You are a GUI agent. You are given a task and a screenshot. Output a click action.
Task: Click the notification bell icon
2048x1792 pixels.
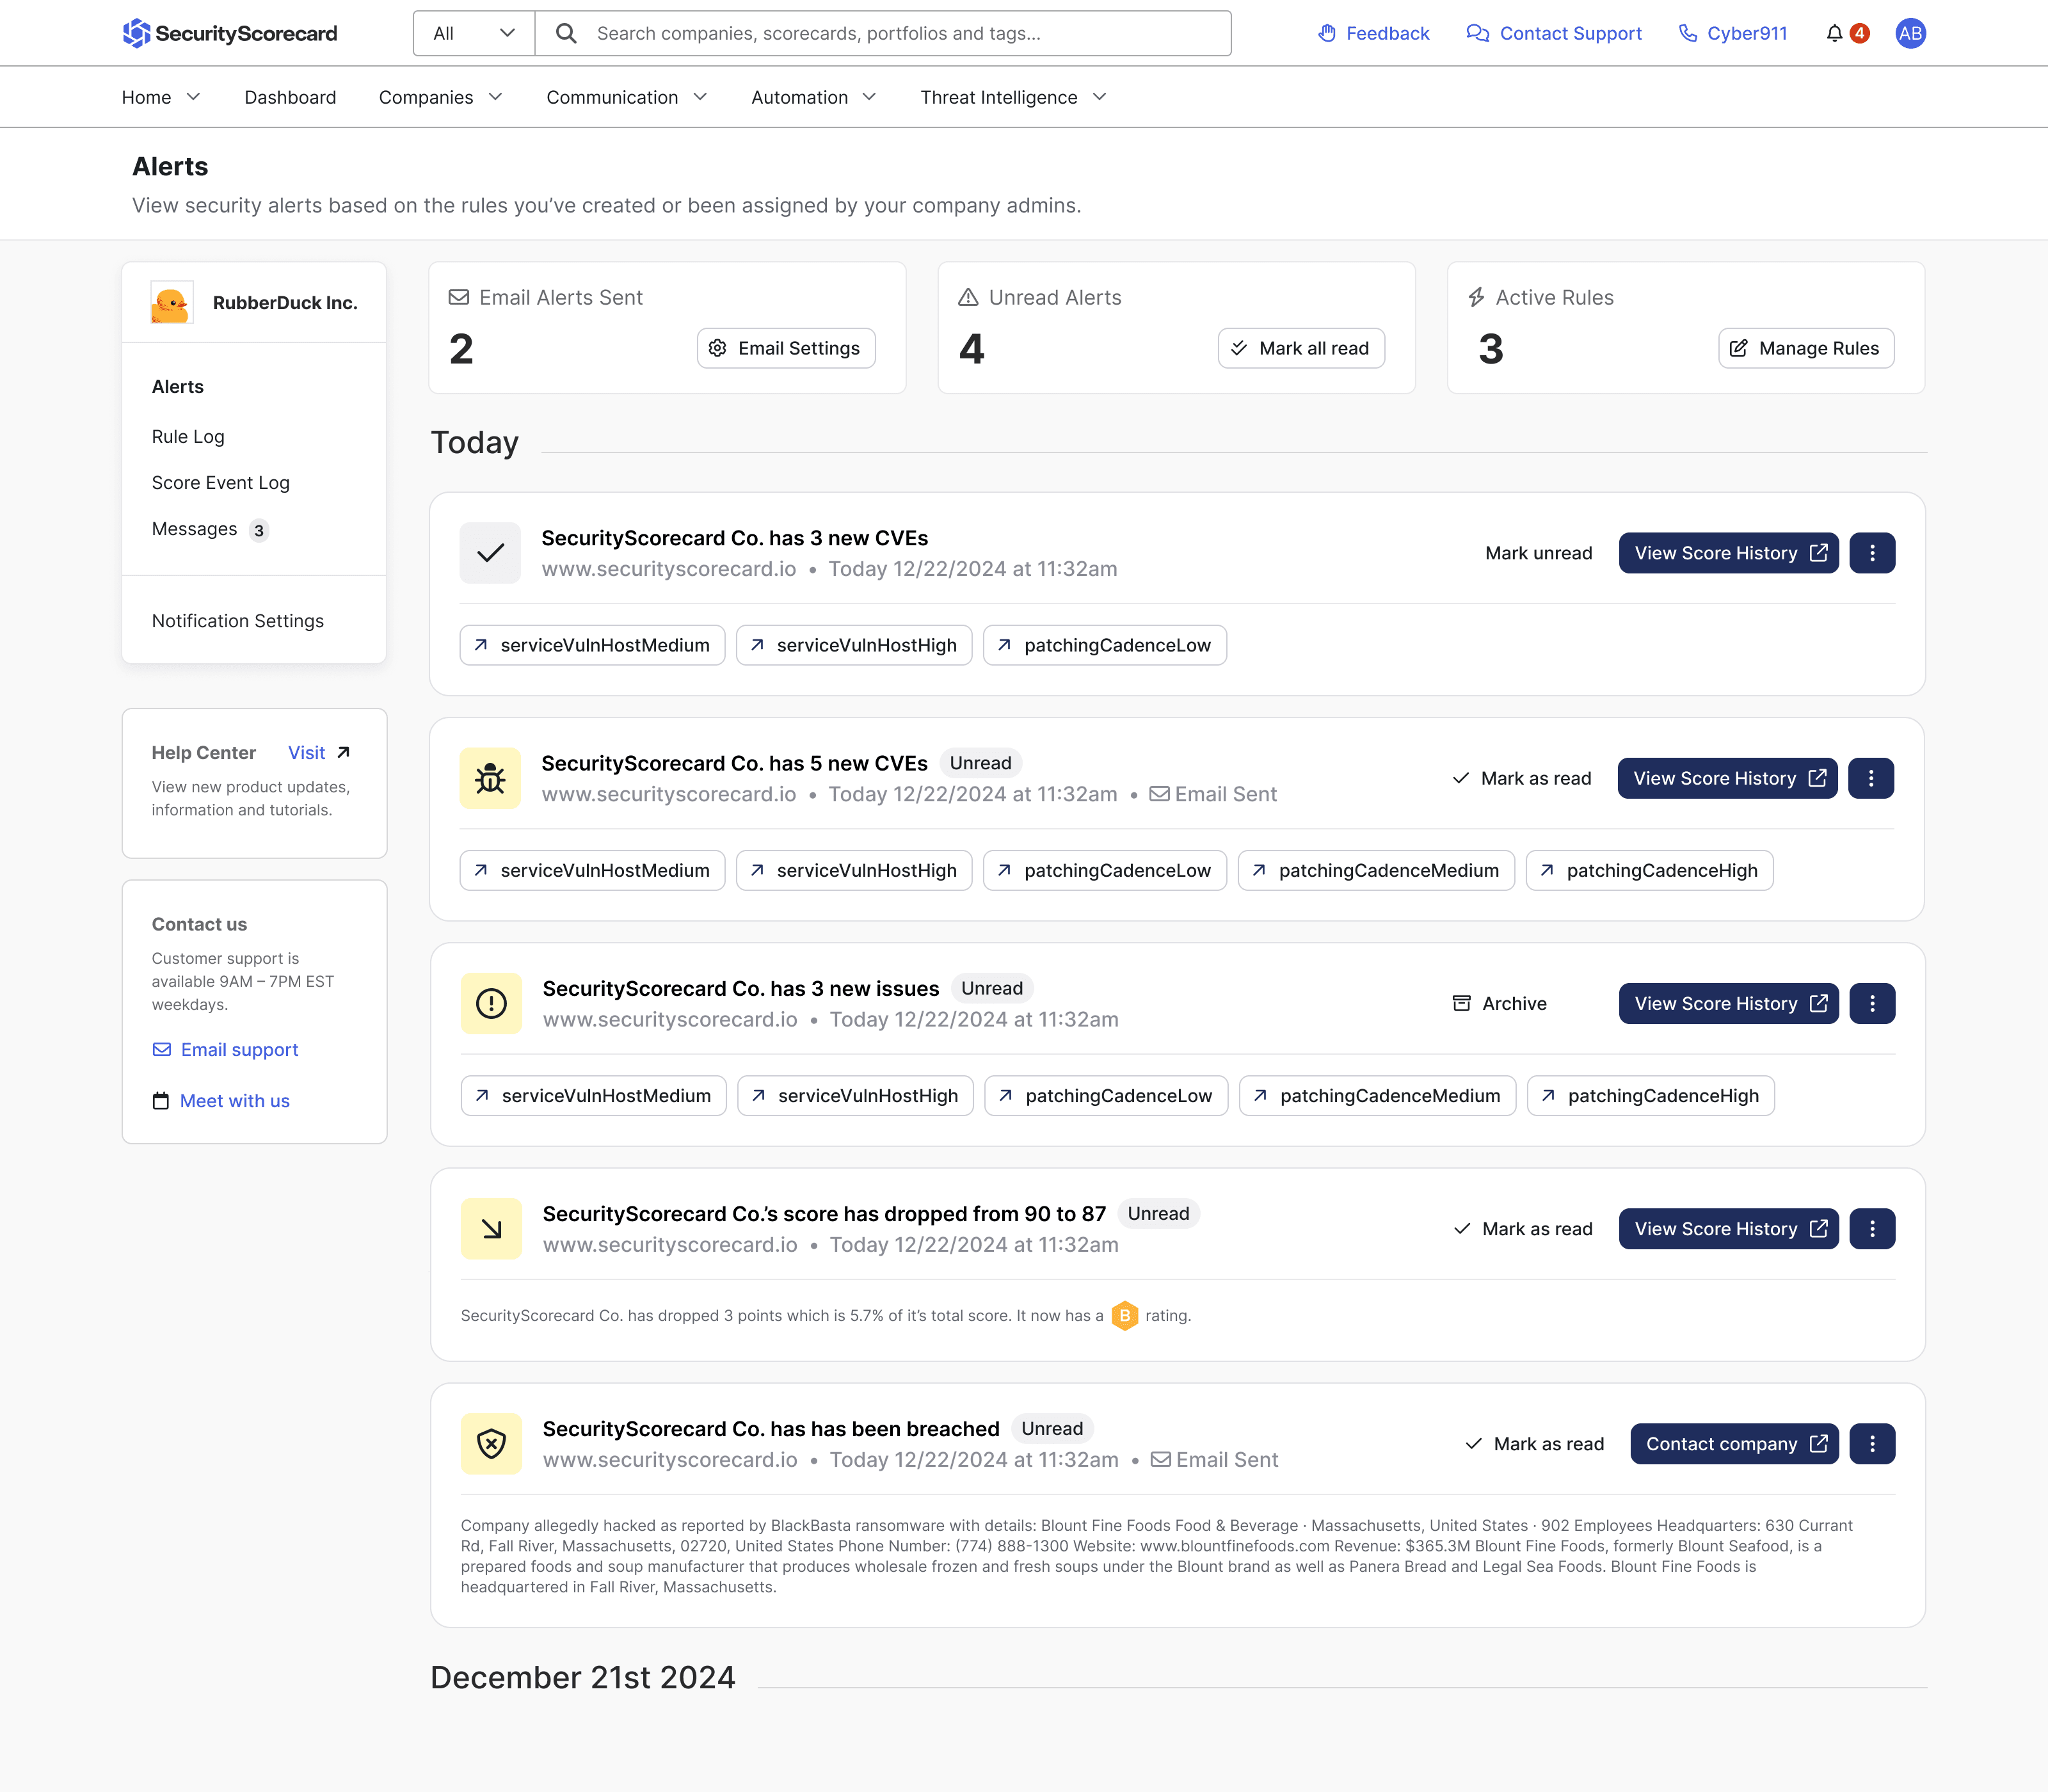[x=1834, y=34]
